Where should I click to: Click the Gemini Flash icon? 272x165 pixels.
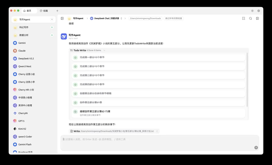click(x=15, y=145)
